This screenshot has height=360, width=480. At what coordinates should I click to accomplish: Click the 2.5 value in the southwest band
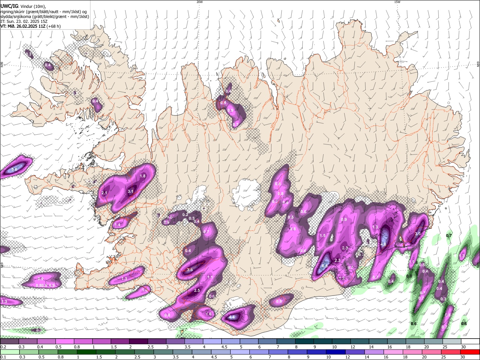(197, 290)
